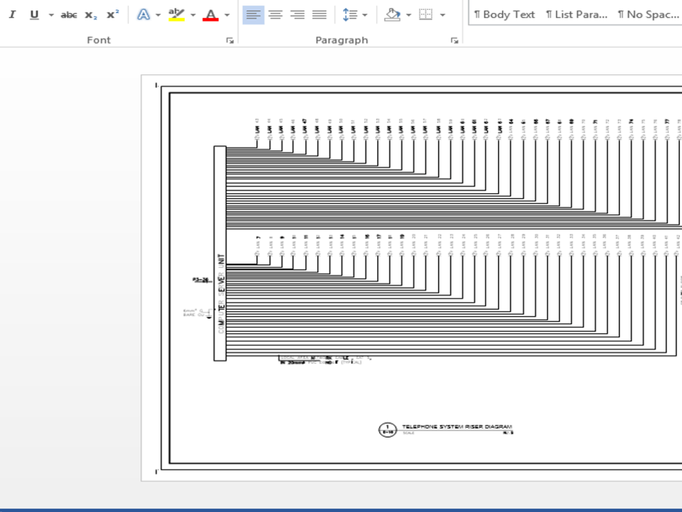Image resolution: width=682 pixels, height=512 pixels.
Task: Open the Font dialog launcher
Action: [229, 40]
